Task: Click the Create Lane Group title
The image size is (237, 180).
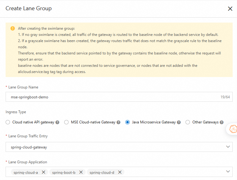Action: (29, 8)
